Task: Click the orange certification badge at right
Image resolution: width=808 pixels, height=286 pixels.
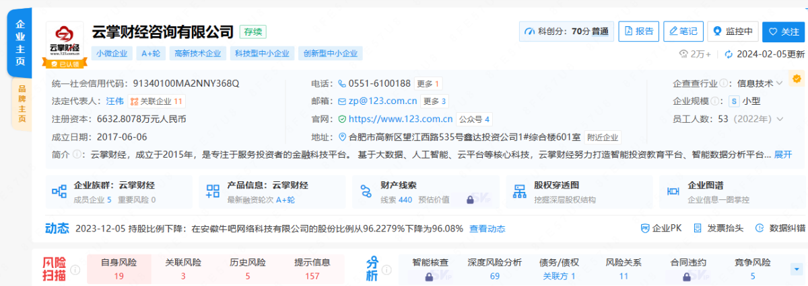Action: point(797,79)
